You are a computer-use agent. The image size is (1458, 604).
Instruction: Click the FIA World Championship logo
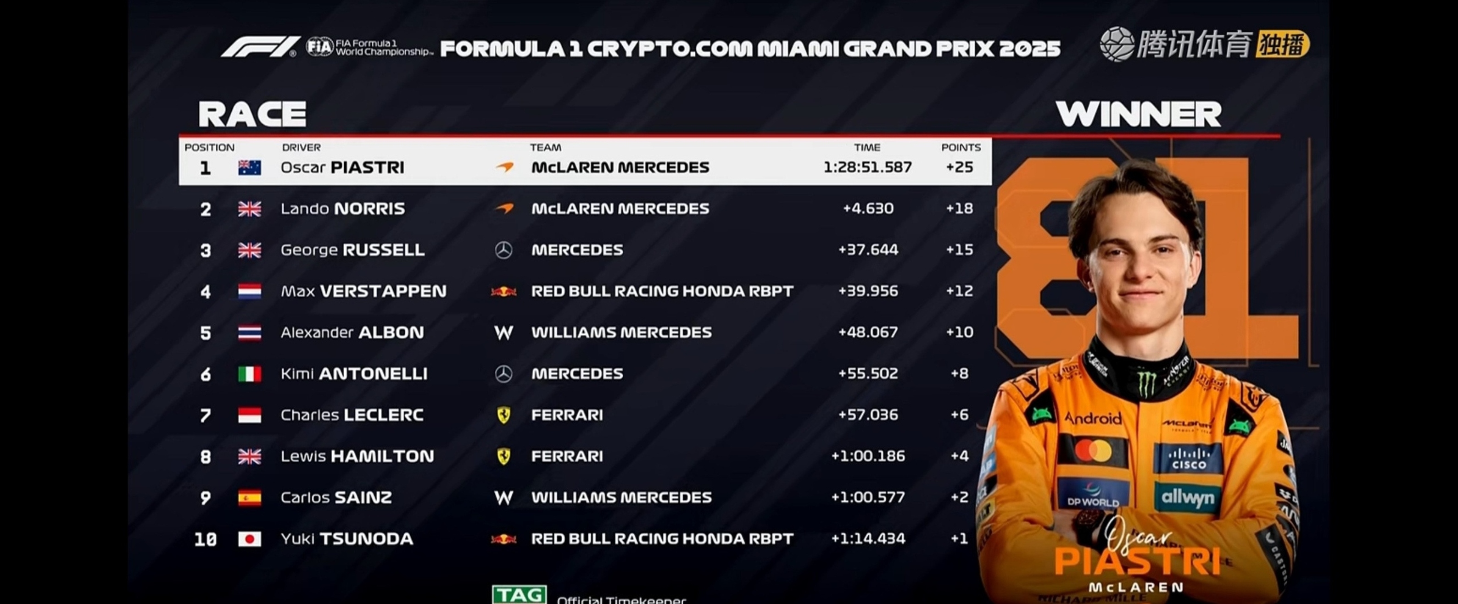369,47
